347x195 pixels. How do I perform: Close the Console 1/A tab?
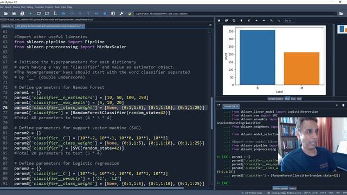tap(237, 106)
